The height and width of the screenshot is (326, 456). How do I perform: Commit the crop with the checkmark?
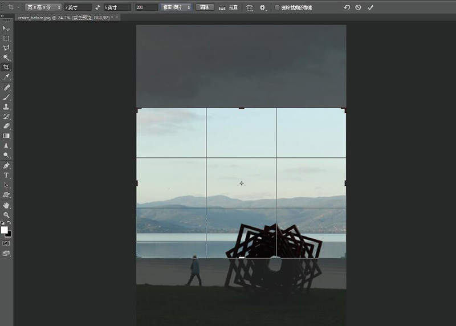370,8
